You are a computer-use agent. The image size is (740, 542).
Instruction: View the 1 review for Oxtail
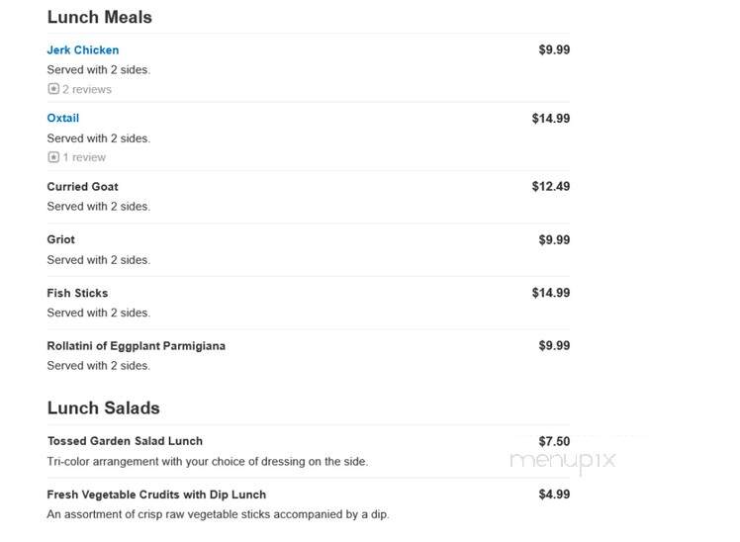point(84,157)
